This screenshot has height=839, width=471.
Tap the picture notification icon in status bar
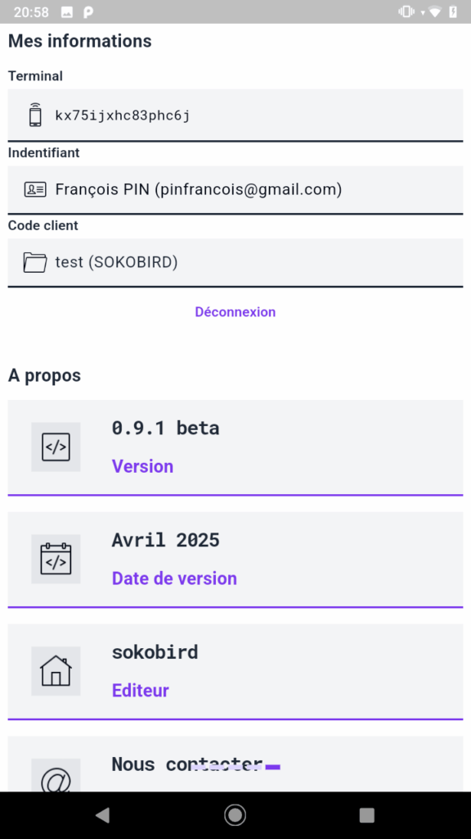(67, 11)
